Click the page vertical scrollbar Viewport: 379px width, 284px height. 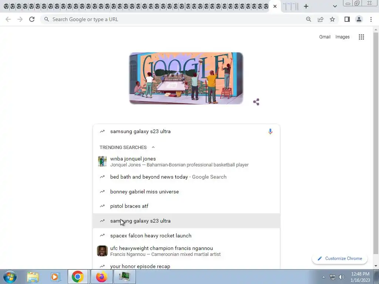(x=376, y=142)
